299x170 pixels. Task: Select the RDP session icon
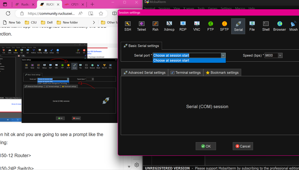(183, 26)
